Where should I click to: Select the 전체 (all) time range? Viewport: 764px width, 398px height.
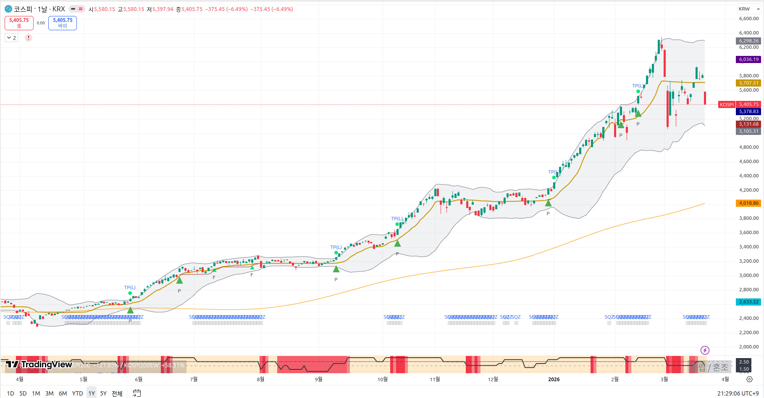pos(117,393)
